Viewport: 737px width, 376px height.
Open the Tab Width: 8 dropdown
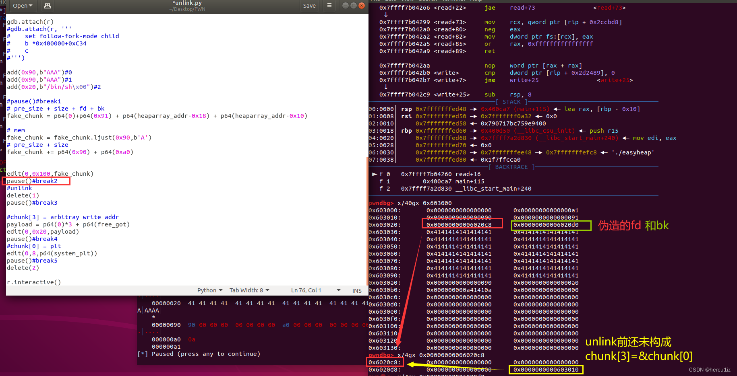tap(249, 290)
